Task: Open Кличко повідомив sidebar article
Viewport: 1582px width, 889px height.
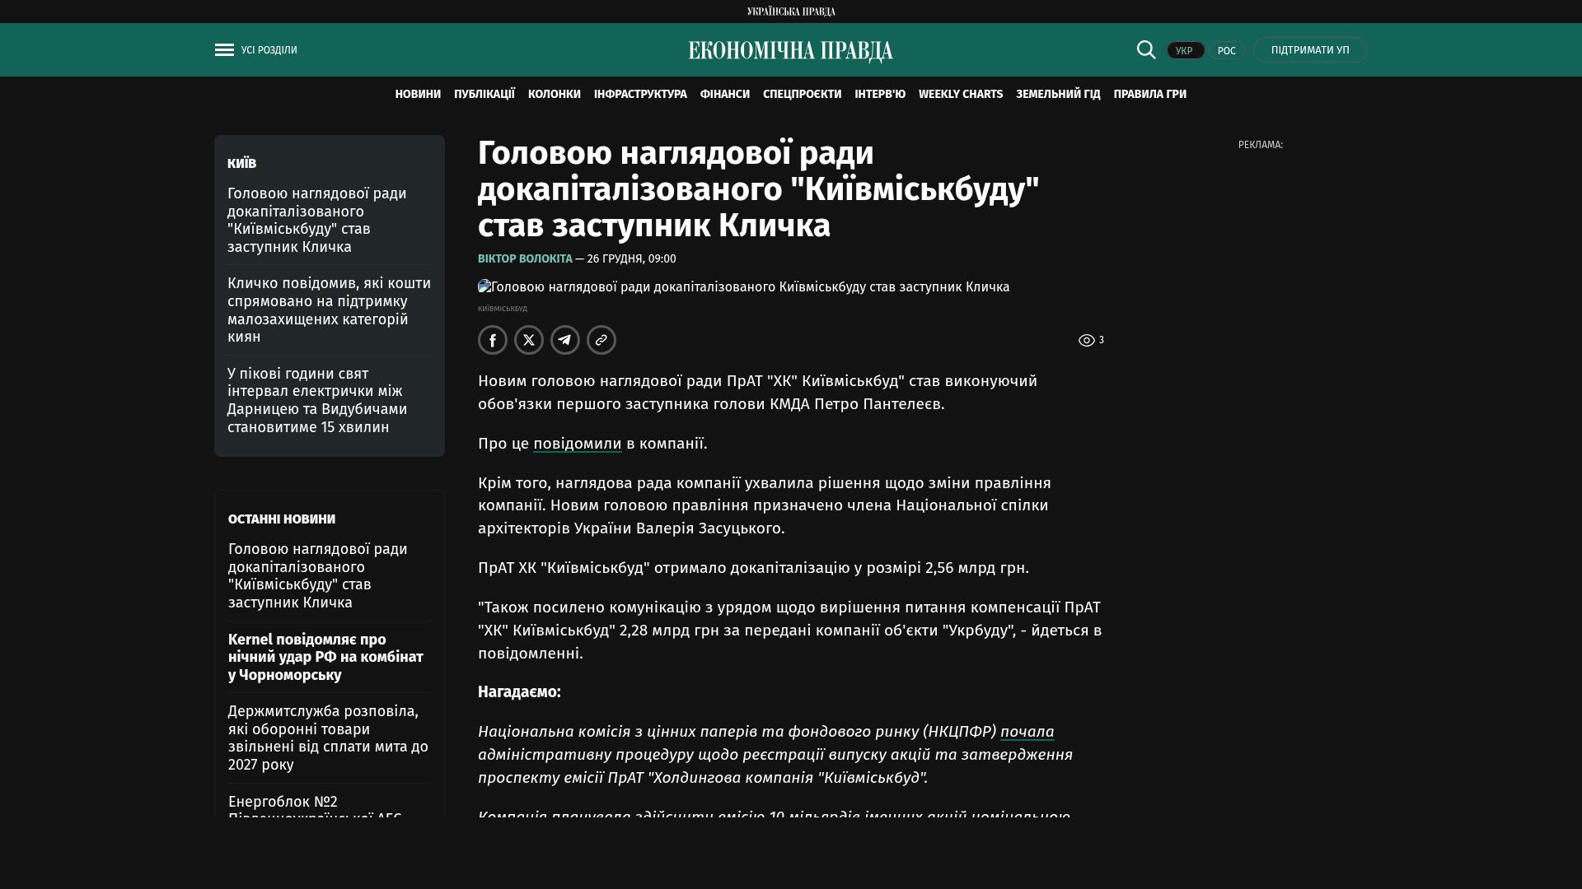Action: [x=329, y=310]
